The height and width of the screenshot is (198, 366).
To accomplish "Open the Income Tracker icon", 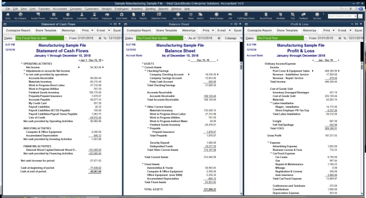I will [x=38, y=16].
